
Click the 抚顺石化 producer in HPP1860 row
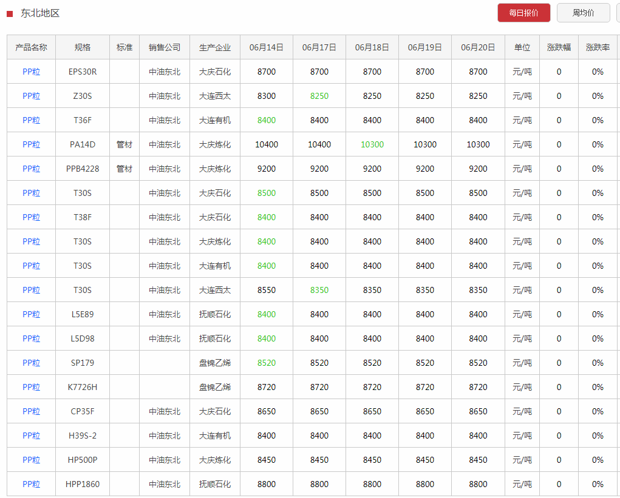pos(215,484)
